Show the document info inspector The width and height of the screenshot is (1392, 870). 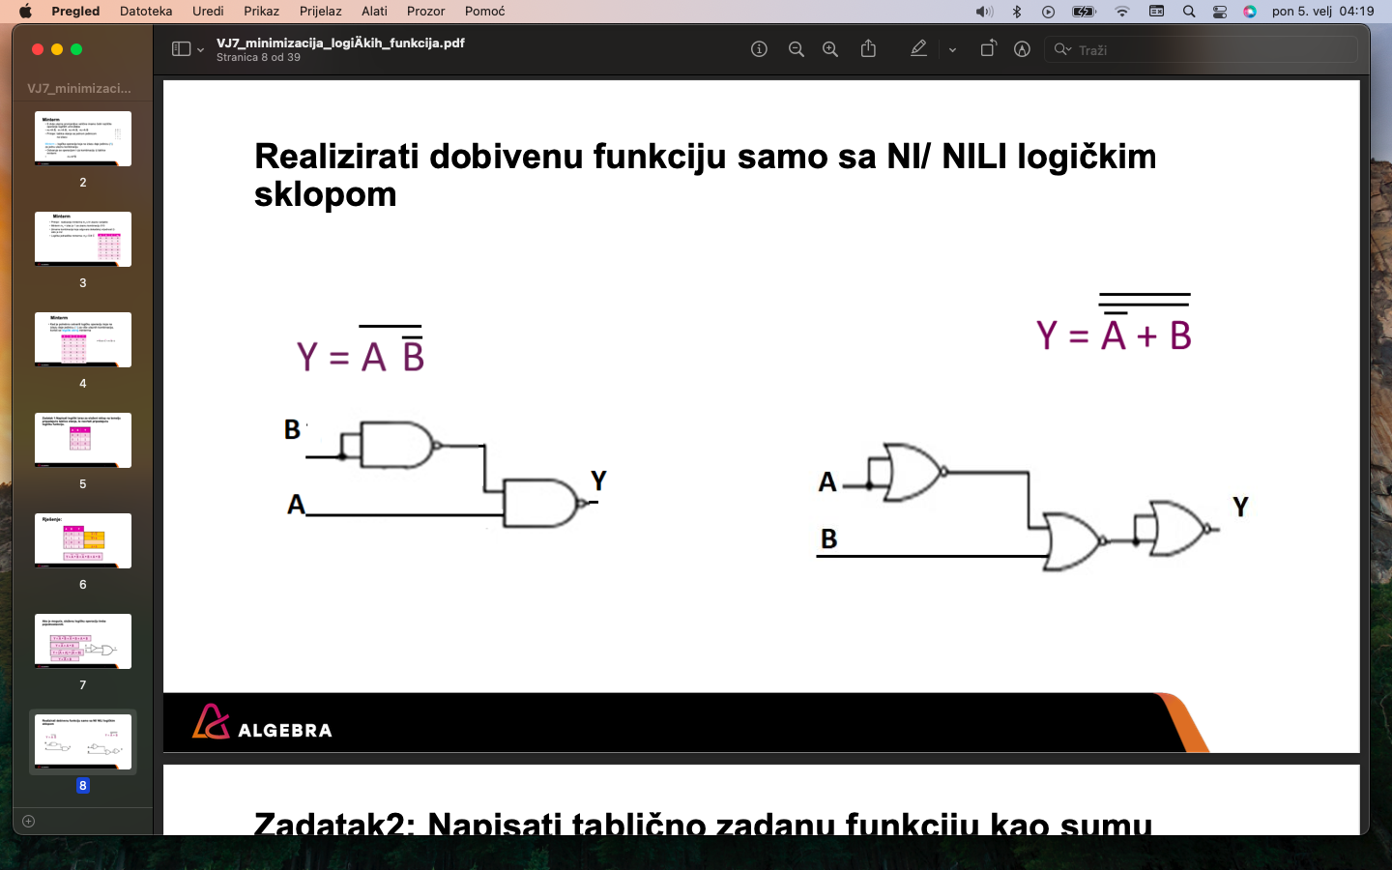coord(759,49)
